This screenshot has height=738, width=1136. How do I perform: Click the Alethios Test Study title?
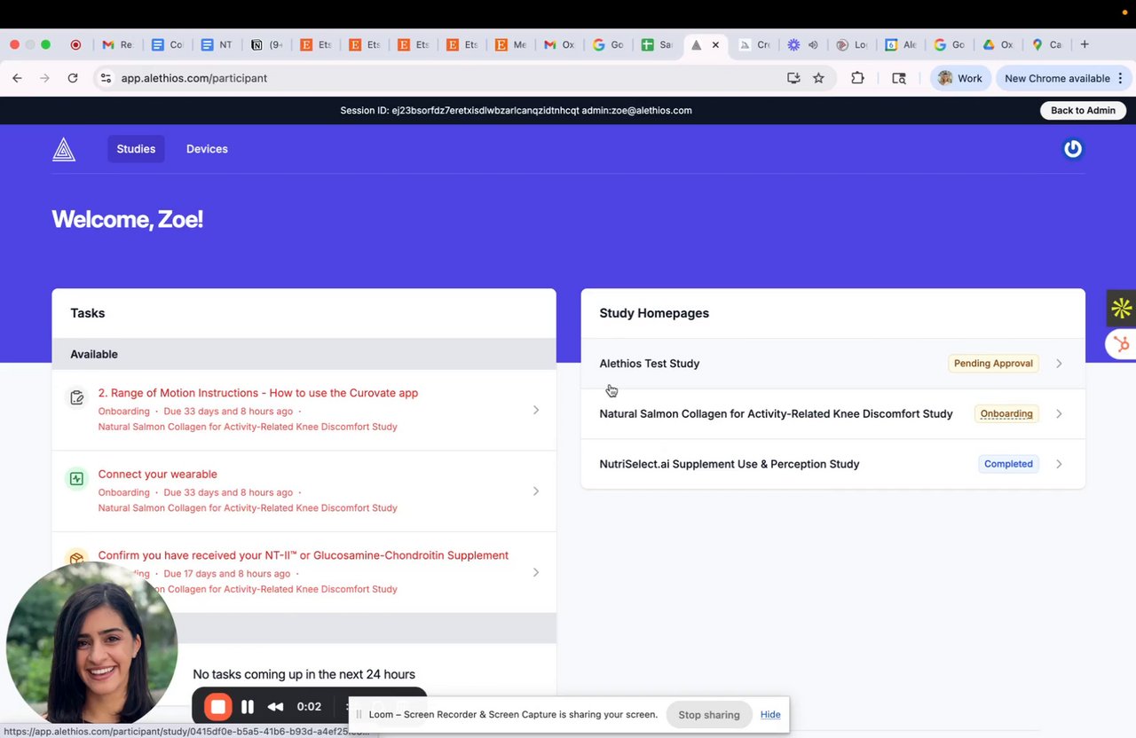(650, 364)
